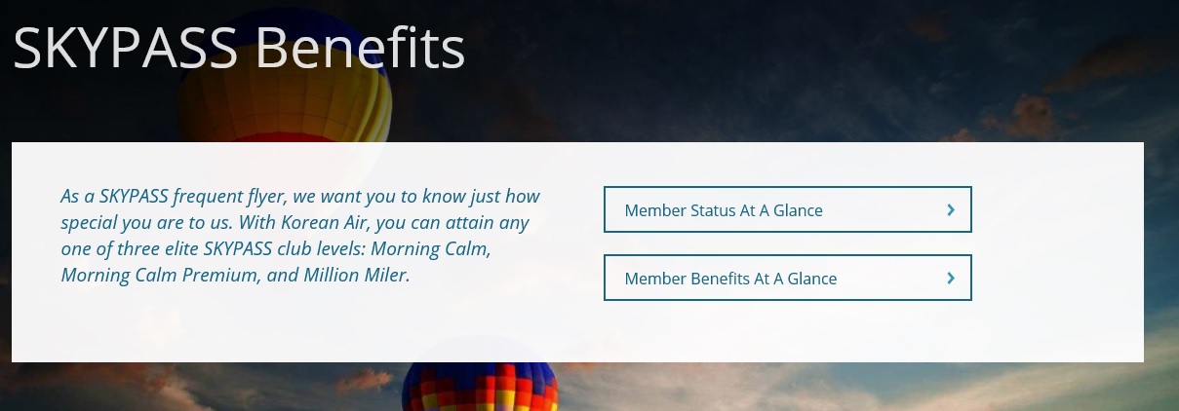Open Member Status At A Glance
Screen dimensions: 1179x411
(x=787, y=209)
